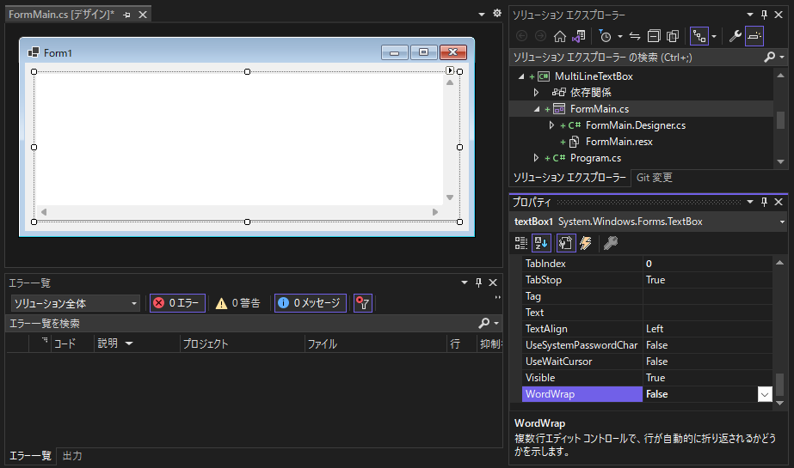Open pending changes filter dropdown arrow
The width and height of the screenshot is (794, 468).
(x=620, y=36)
